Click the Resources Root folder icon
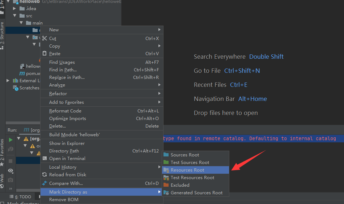The image size is (344, 204). [166, 170]
